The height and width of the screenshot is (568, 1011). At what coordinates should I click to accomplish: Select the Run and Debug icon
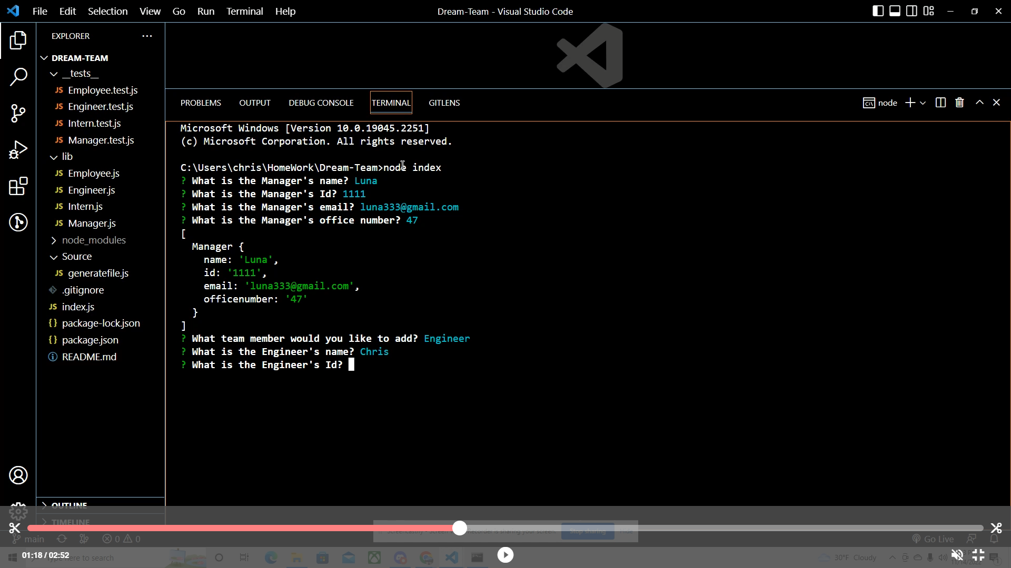[19, 150]
